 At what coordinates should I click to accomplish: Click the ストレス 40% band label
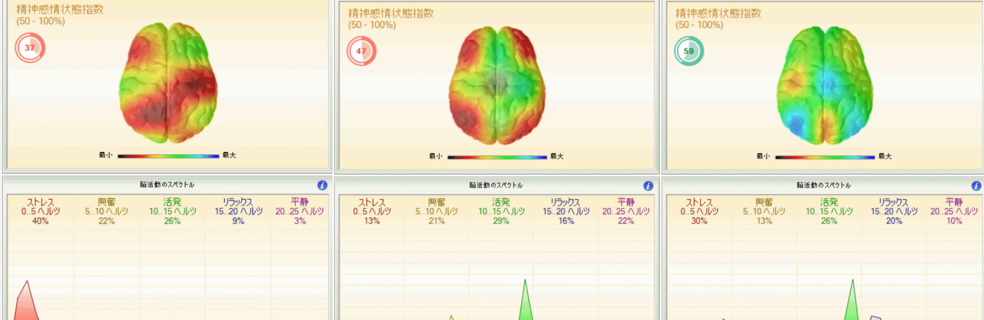[40, 211]
